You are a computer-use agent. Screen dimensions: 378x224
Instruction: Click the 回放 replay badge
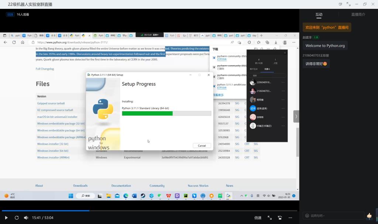[10, 14]
